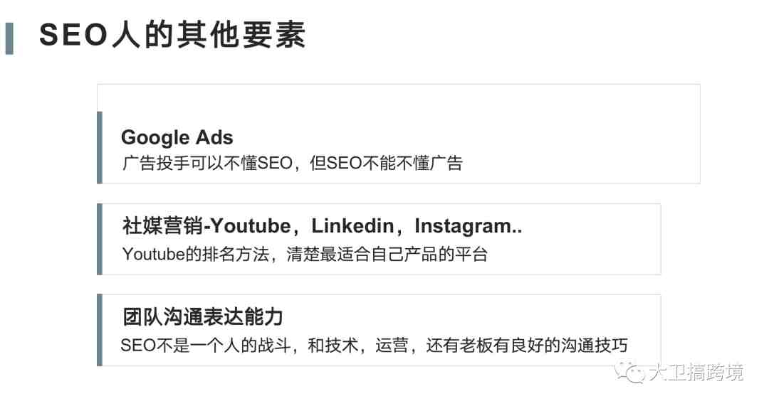Click the WeChat logo icon in watermark

point(629,373)
